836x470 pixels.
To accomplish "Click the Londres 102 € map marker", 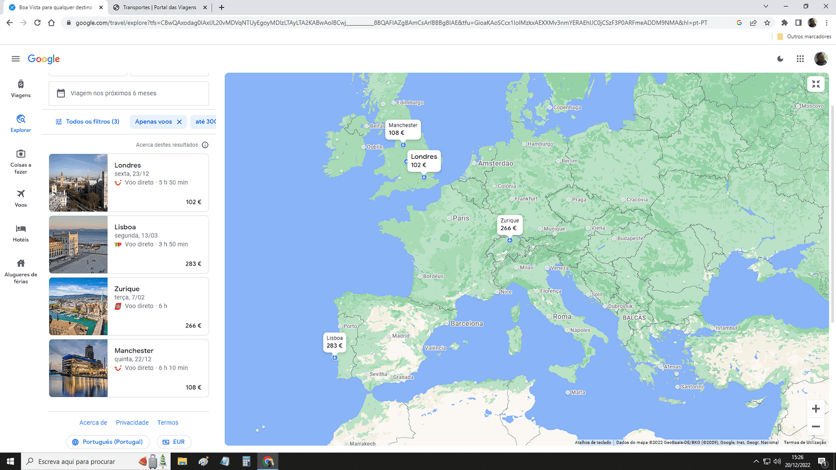I will click(x=424, y=161).
